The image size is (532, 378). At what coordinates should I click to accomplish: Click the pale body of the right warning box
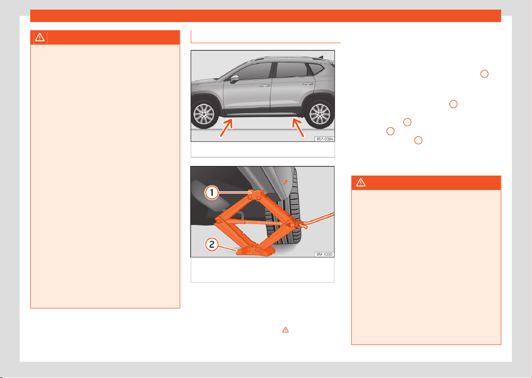click(x=426, y=267)
